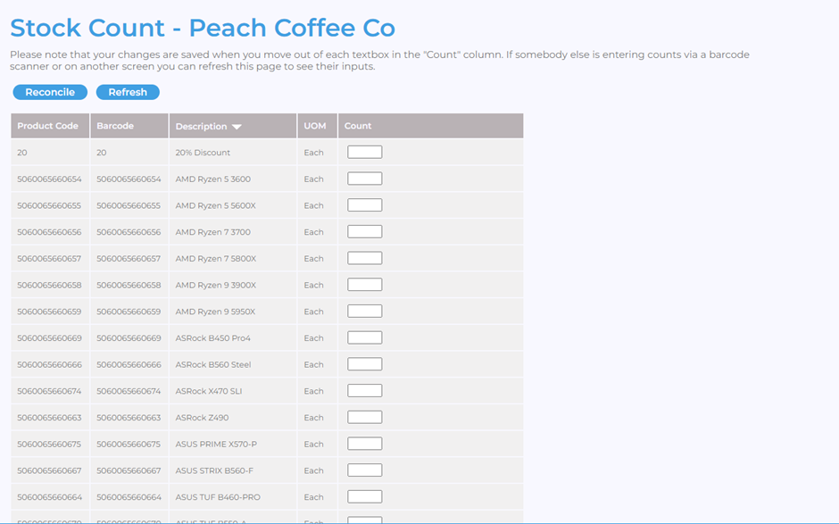Screen dimensions: 839x524
Task: Focus the Count box for ASRock Z490
Action: [x=365, y=417]
